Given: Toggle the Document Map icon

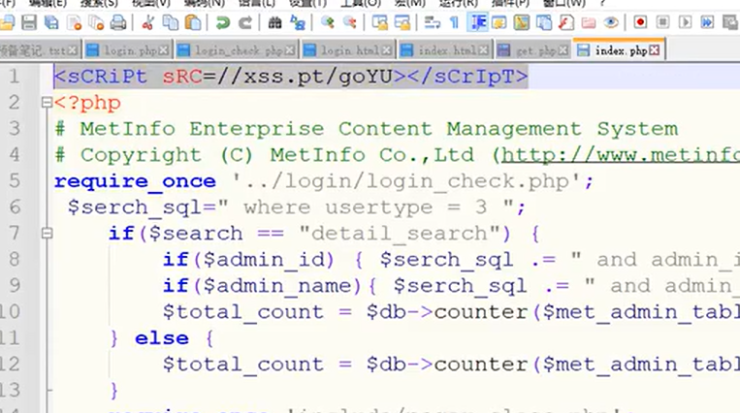Looking at the screenshot, I should coord(522,22).
